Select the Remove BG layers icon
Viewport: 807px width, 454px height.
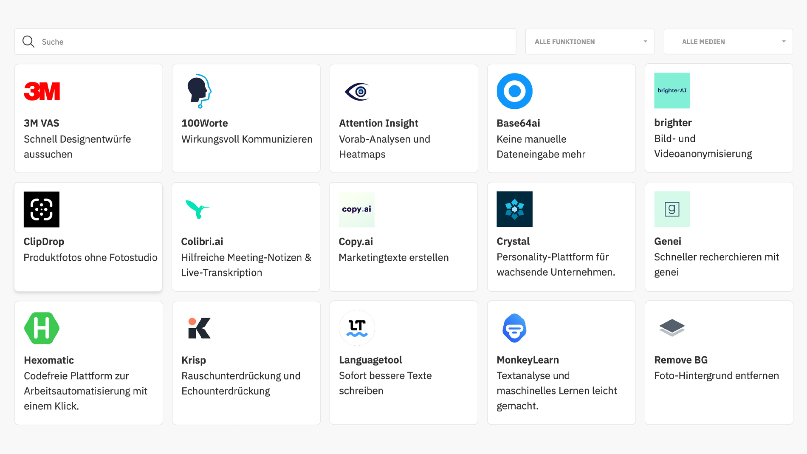pos(672,327)
